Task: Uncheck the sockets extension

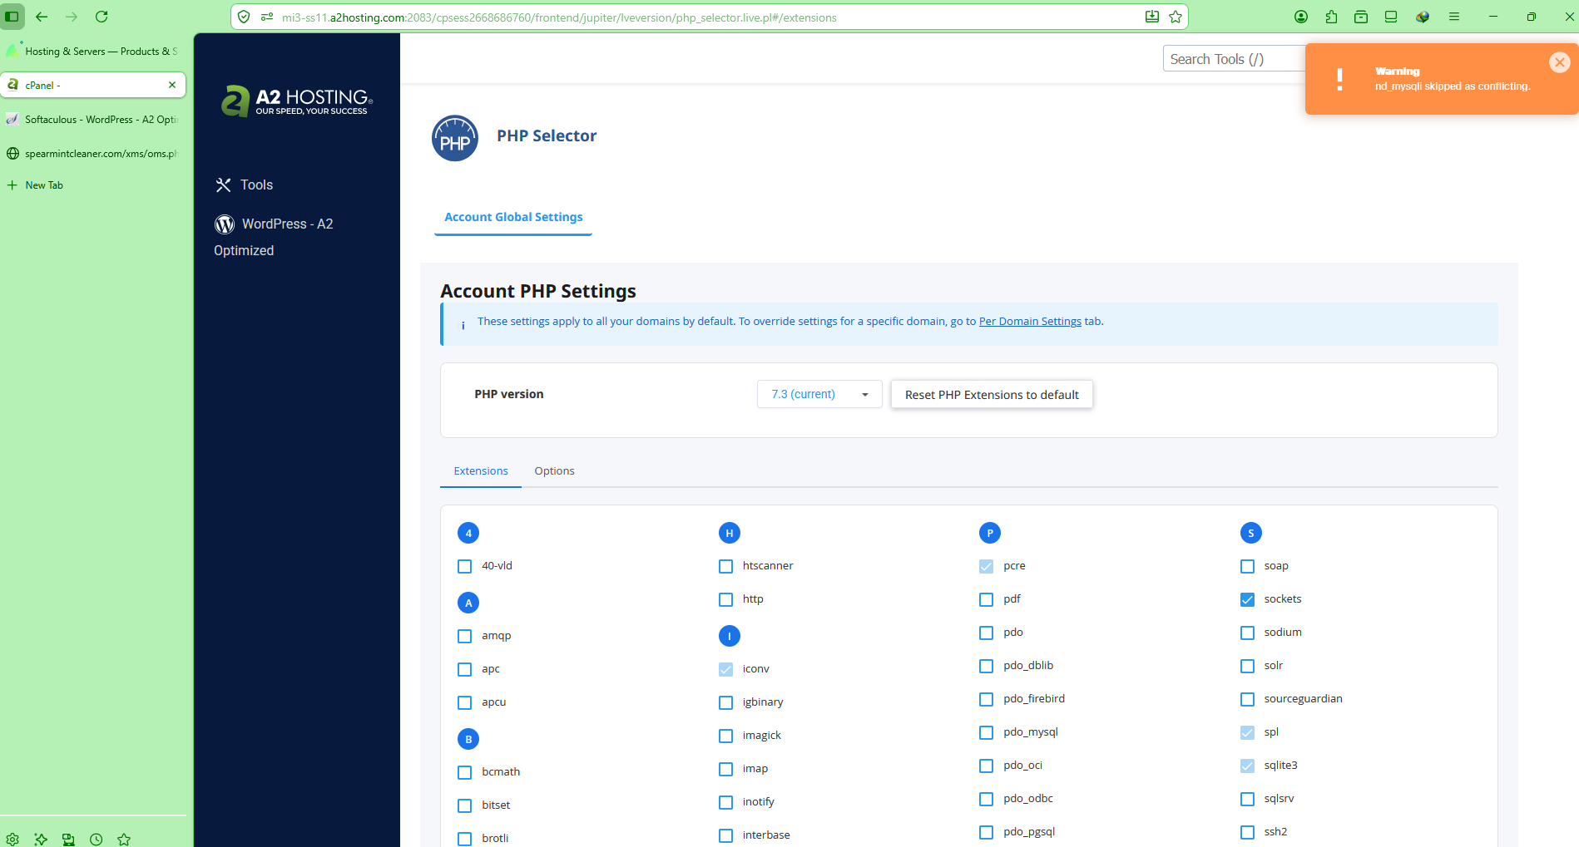Action: pyautogui.click(x=1247, y=599)
